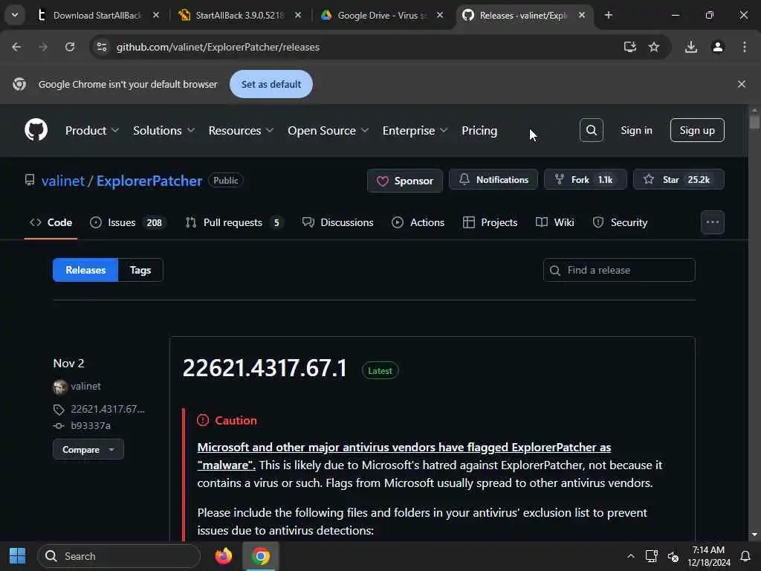Close the Google Drive tab

(440, 15)
